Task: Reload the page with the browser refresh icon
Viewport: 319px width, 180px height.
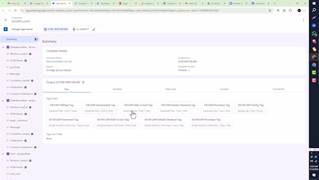Action: click(15, 10)
